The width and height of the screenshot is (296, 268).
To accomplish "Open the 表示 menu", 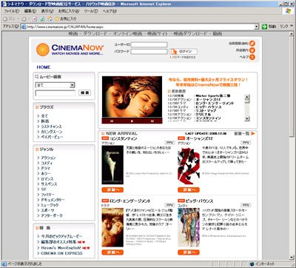I will [47, 11].
